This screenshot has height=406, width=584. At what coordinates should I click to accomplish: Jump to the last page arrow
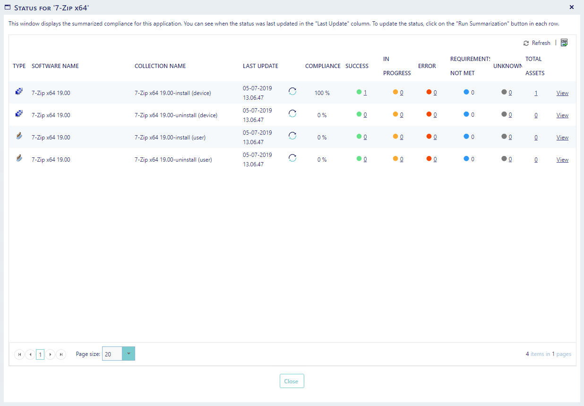61,354
